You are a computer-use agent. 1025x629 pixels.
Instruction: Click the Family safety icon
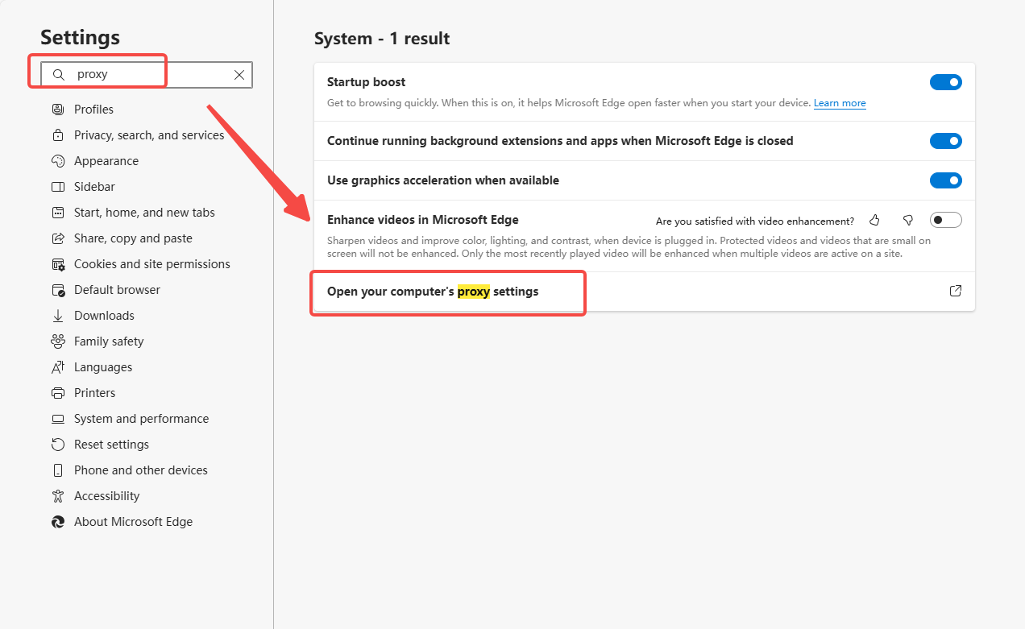(x=58, y=341)
